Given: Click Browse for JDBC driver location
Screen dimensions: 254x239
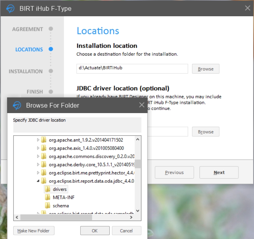Looking at the screenshot, I should [205, 132].
